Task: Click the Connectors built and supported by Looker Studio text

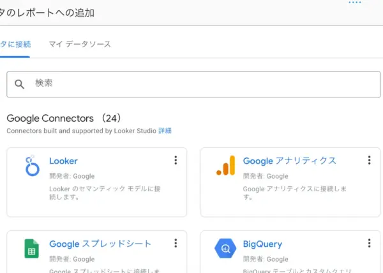Action: point(81,131)
